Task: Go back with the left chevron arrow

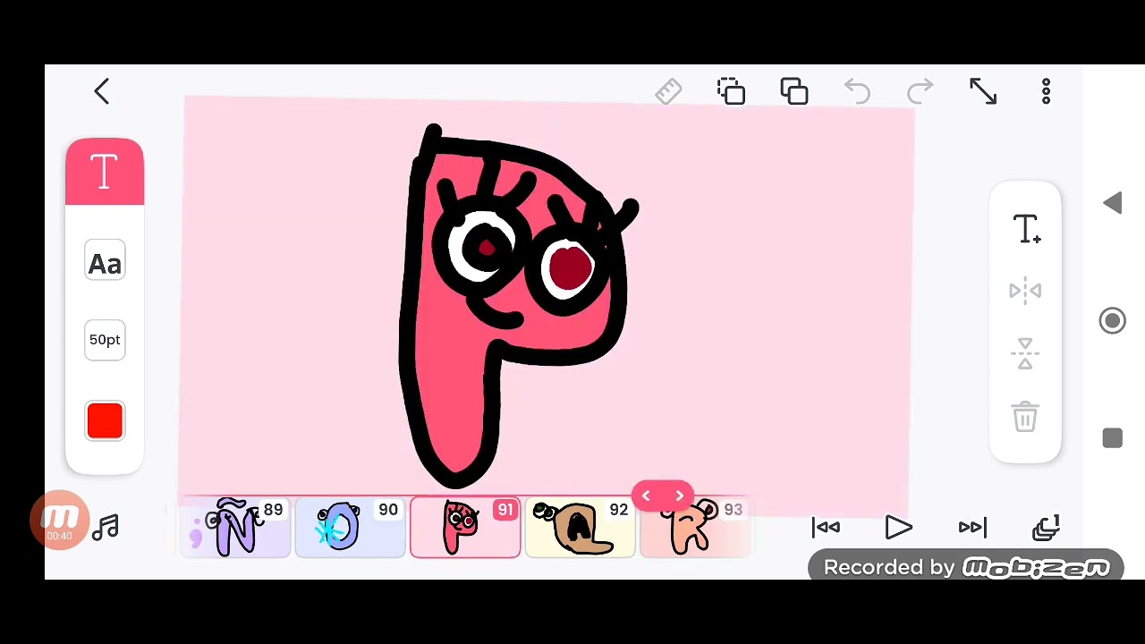Action: [101, 91]
